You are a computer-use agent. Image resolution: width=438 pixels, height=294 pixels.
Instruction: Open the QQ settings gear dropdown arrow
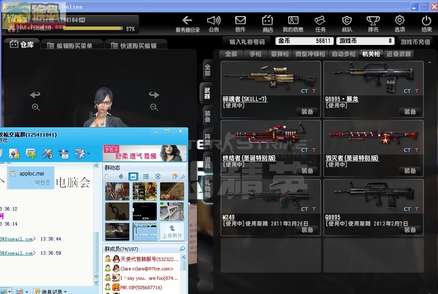pyautogui.click(x=88, y=154)
